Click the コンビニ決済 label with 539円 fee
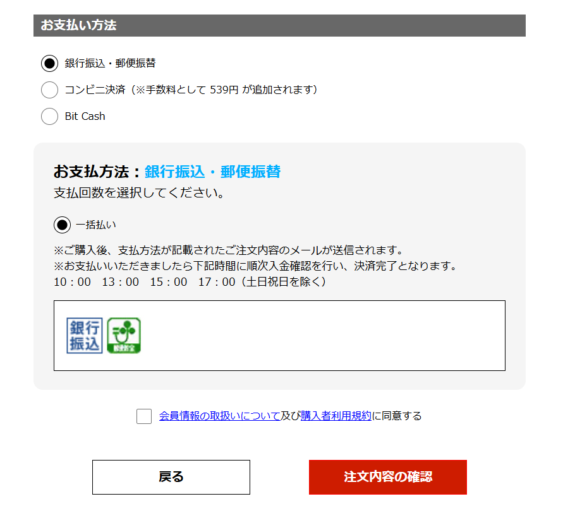This screenshot has width=563, height=511. [x=191, y=90]
